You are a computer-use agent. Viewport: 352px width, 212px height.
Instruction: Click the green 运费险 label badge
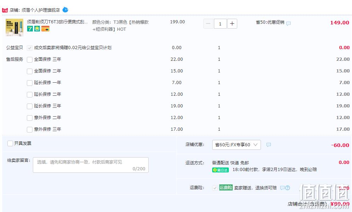click(226, 187)
